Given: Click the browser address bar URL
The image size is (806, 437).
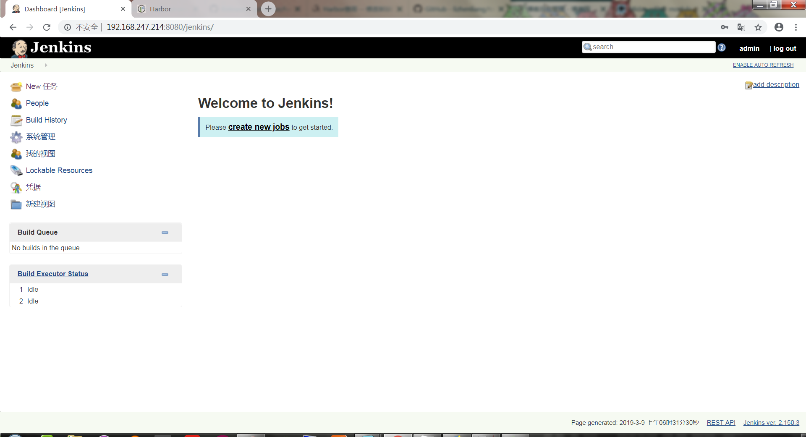Looking at the screenshot, I should tap(160, 27).
